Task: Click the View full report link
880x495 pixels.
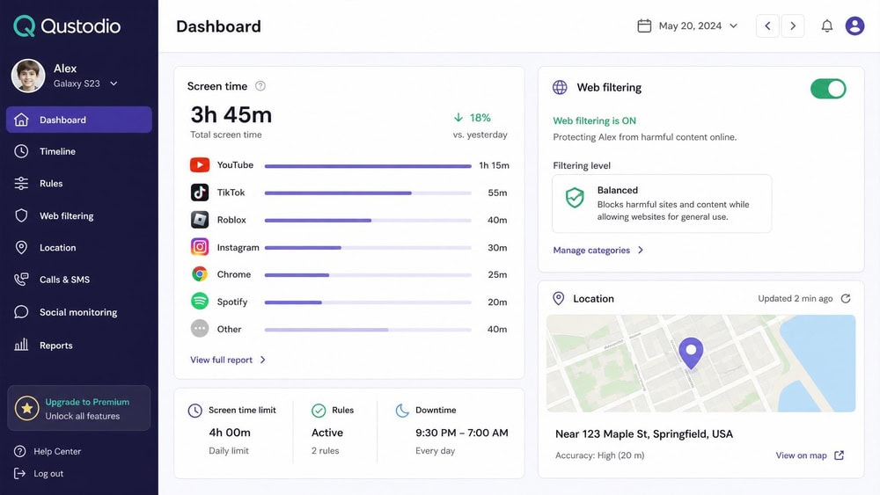Action: 221,360
